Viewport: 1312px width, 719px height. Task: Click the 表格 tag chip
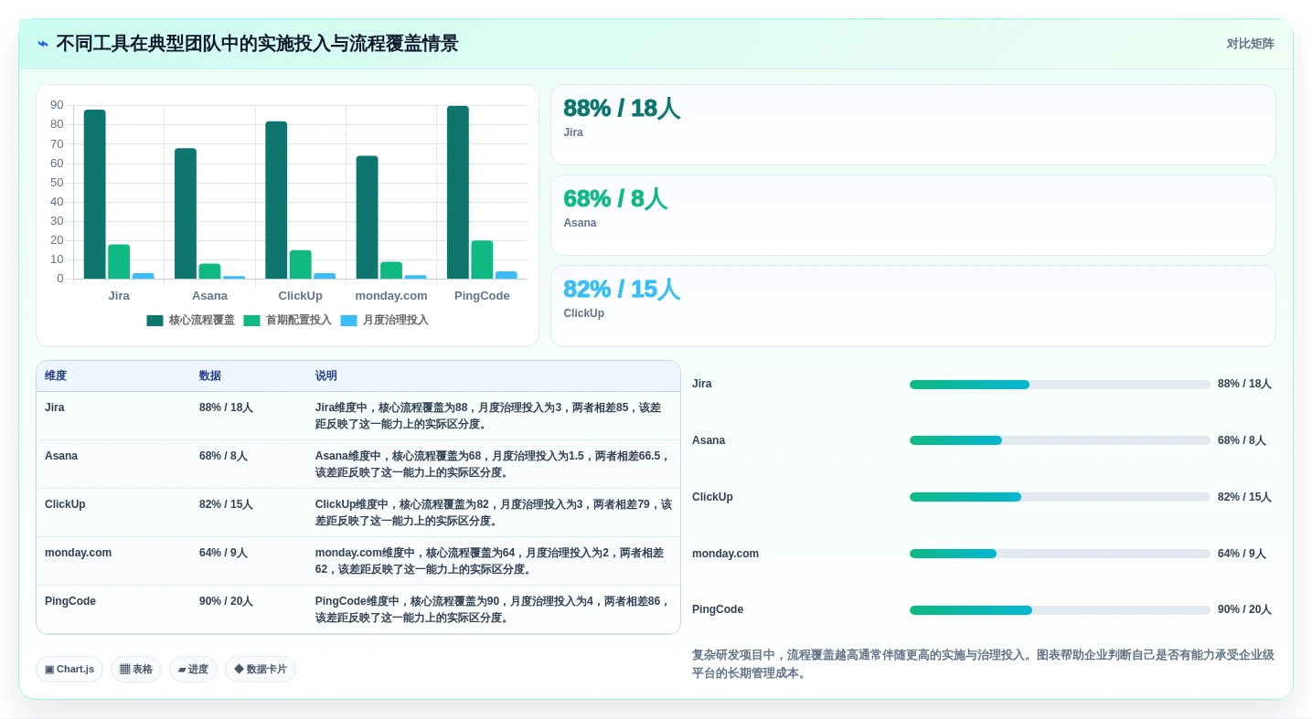tap(136, 670)
